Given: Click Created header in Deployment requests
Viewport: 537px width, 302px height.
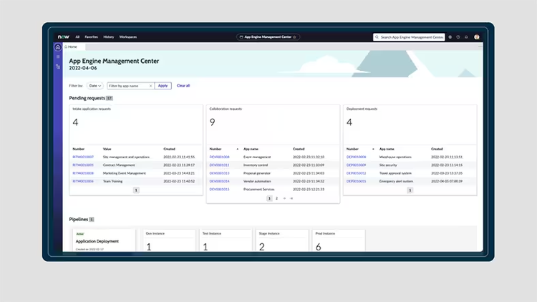Looking at the screenshot, I should point(437,149).
